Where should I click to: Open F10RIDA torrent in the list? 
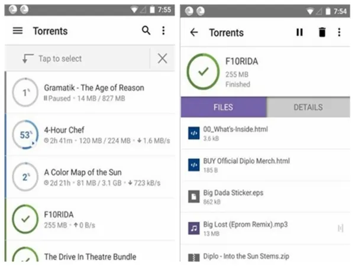pos(90,219)
